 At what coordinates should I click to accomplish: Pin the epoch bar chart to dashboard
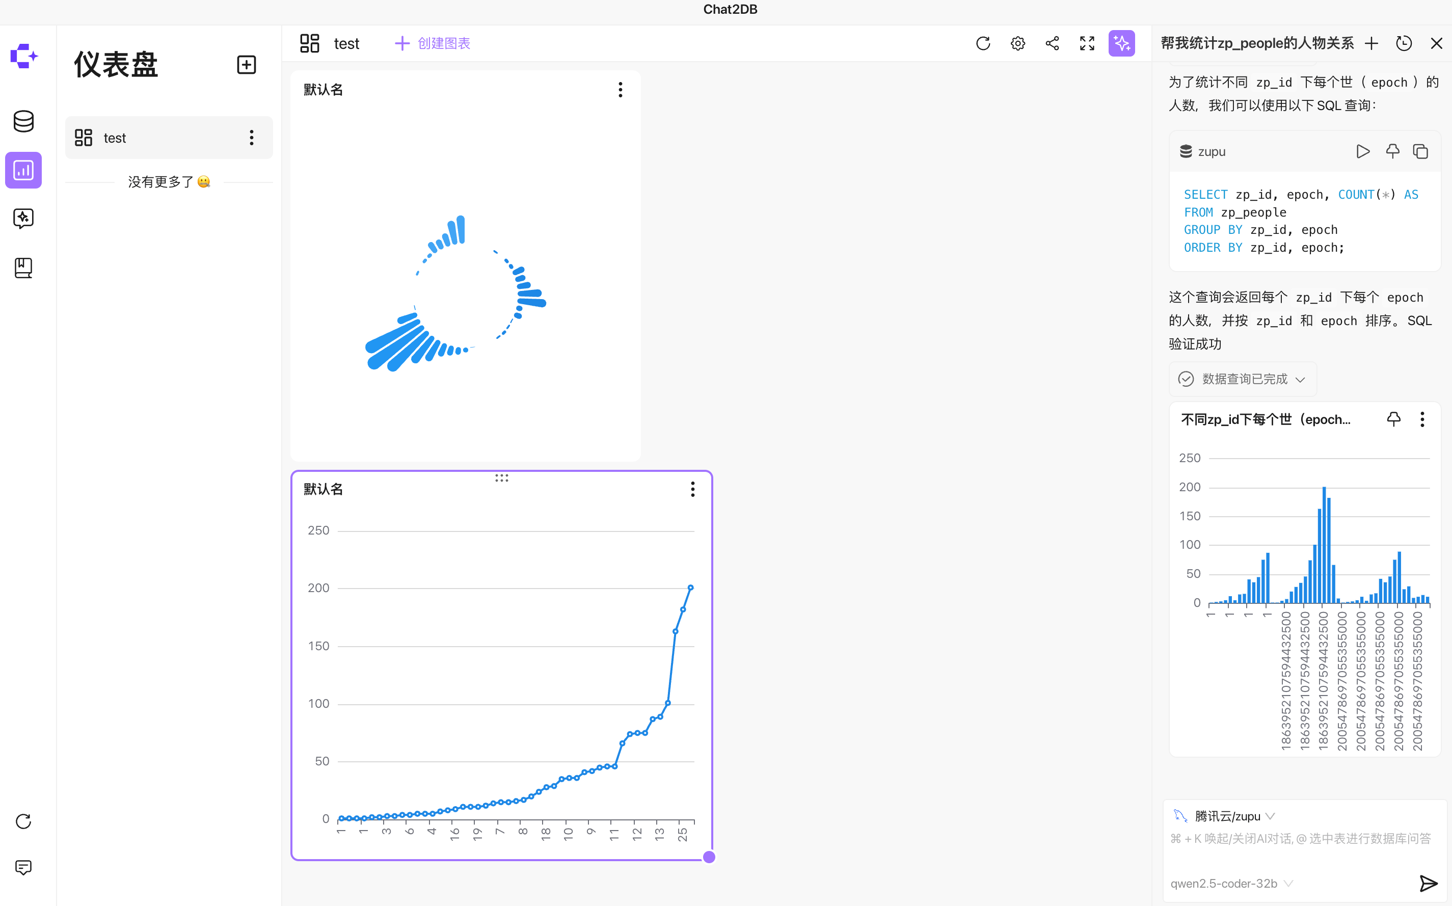point(1393,419)
